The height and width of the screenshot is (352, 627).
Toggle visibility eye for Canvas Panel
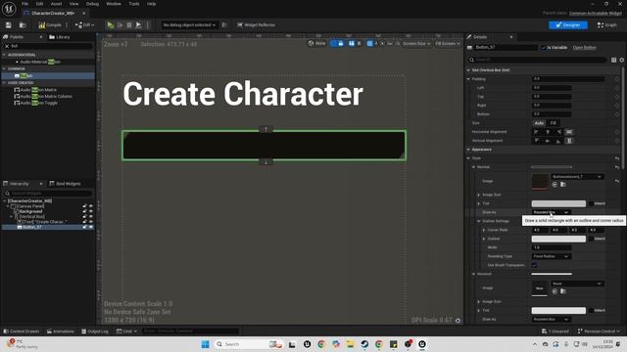(x=91, y=206)
